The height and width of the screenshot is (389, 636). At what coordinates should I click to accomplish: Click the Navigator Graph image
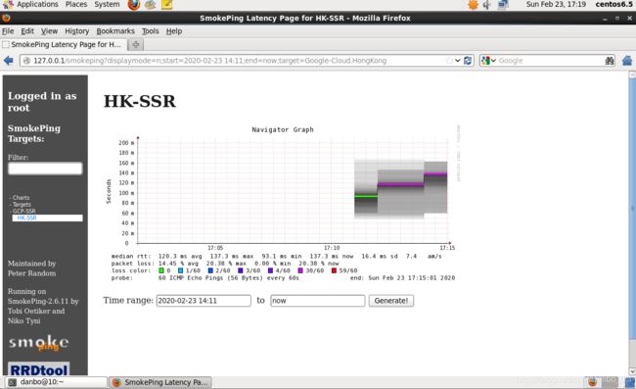283,204
